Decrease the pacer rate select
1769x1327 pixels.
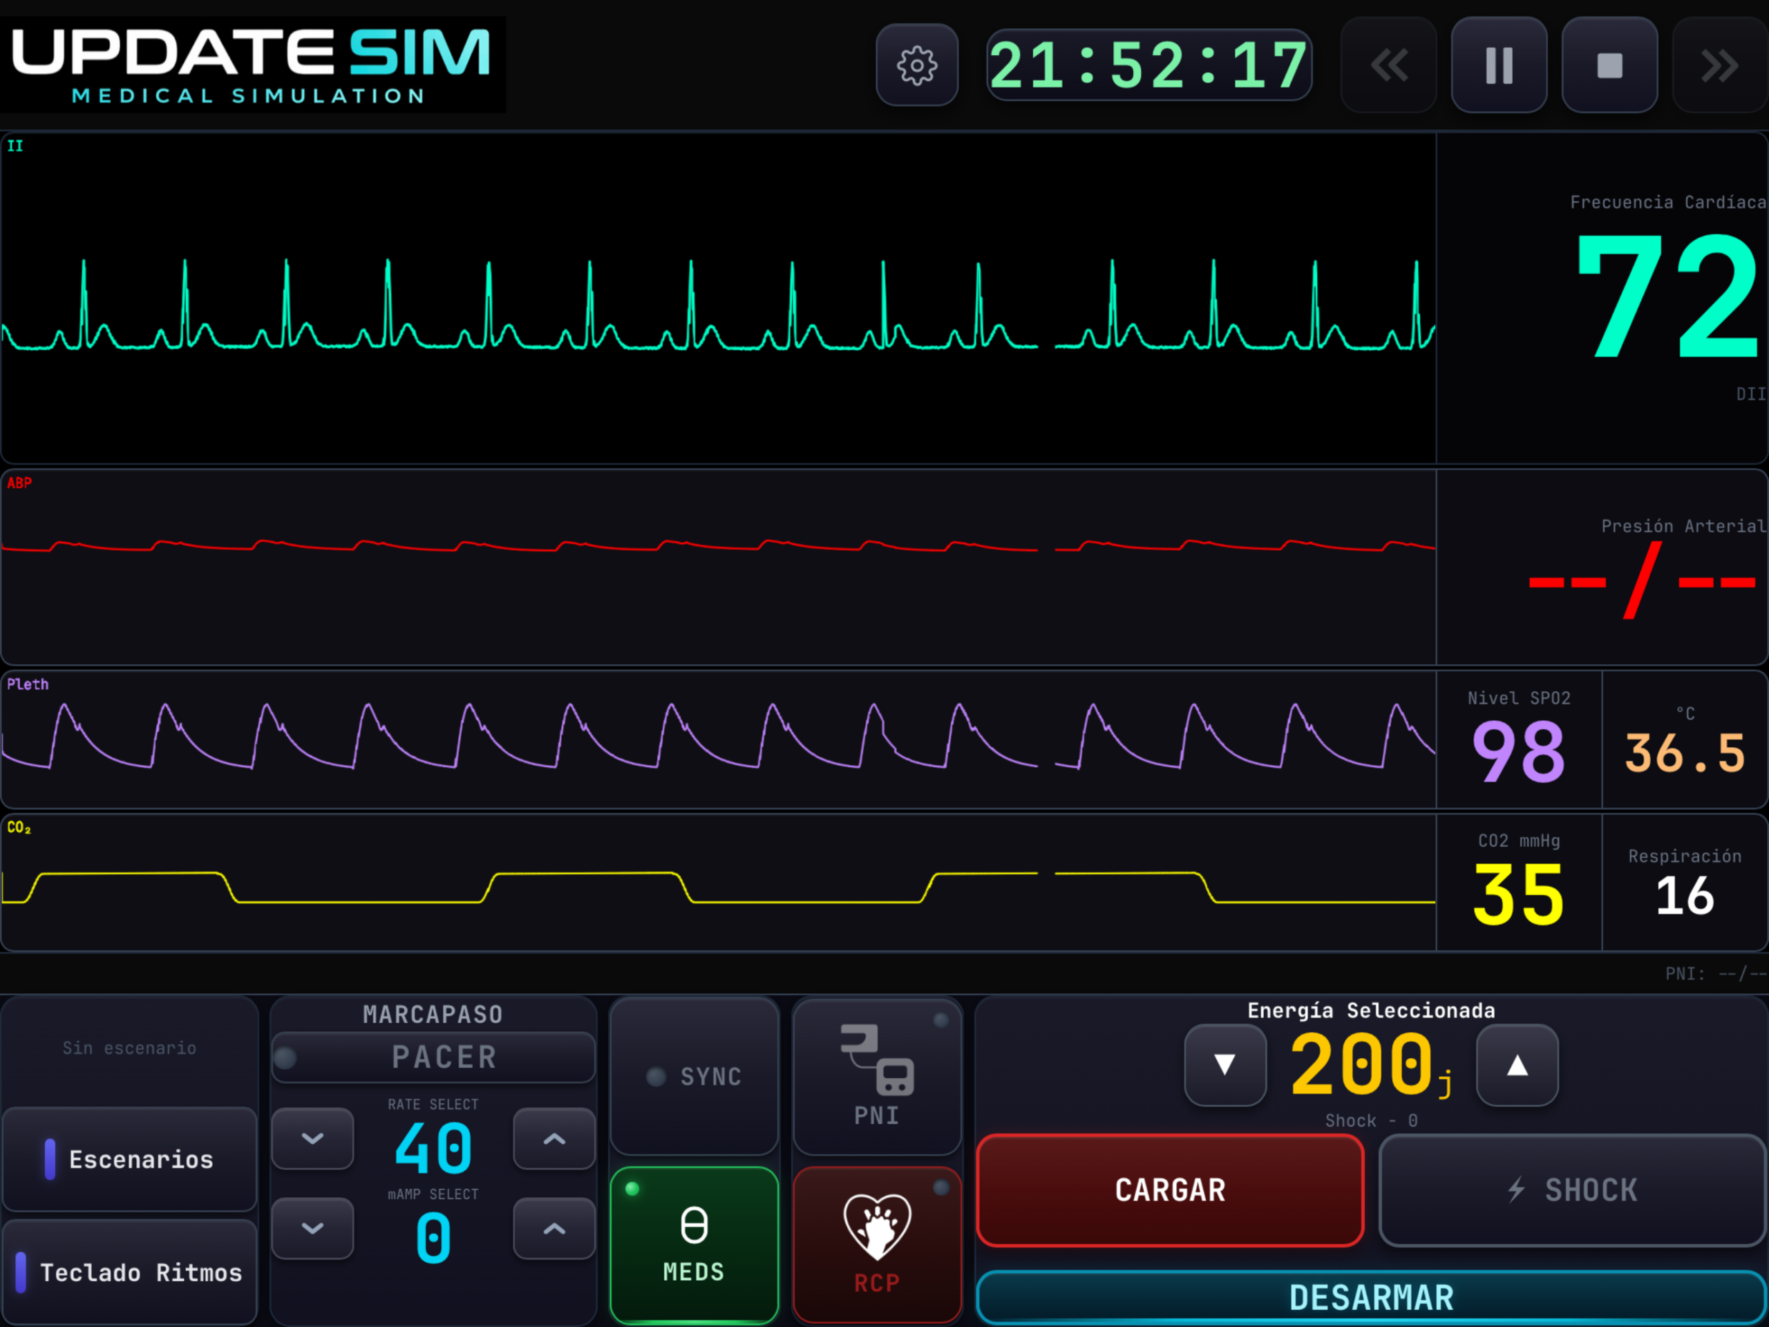pyautogui.click(x=313, y=1138)
